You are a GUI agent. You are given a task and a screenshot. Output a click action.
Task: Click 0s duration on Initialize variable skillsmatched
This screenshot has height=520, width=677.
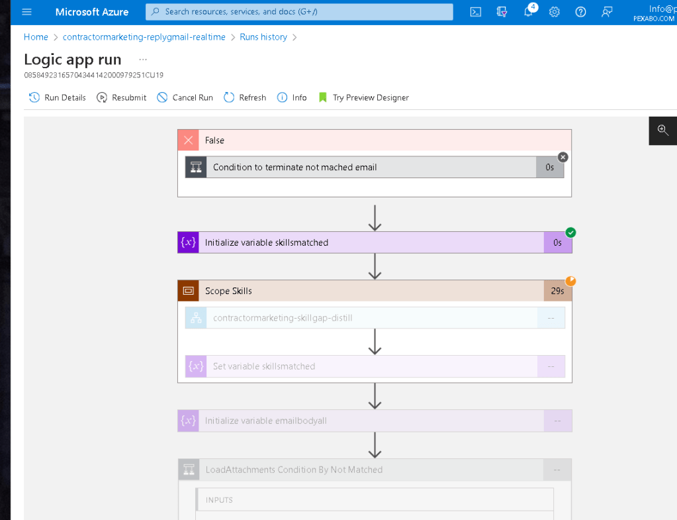[557, 242]
